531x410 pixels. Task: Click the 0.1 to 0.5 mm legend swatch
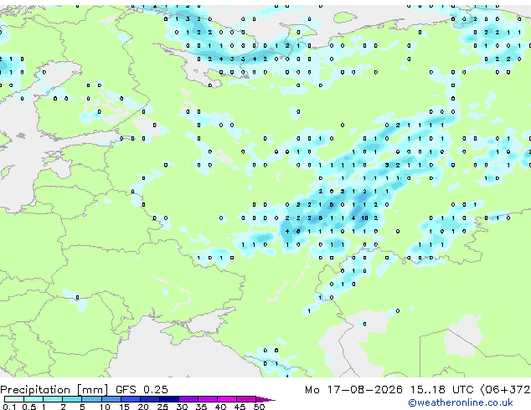(14, 399)
